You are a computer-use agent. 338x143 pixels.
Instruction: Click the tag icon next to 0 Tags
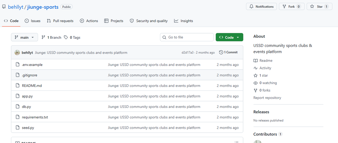(66, 37)
